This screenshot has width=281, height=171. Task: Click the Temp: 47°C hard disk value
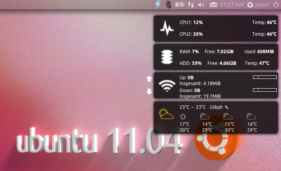(x=257, y=63)
